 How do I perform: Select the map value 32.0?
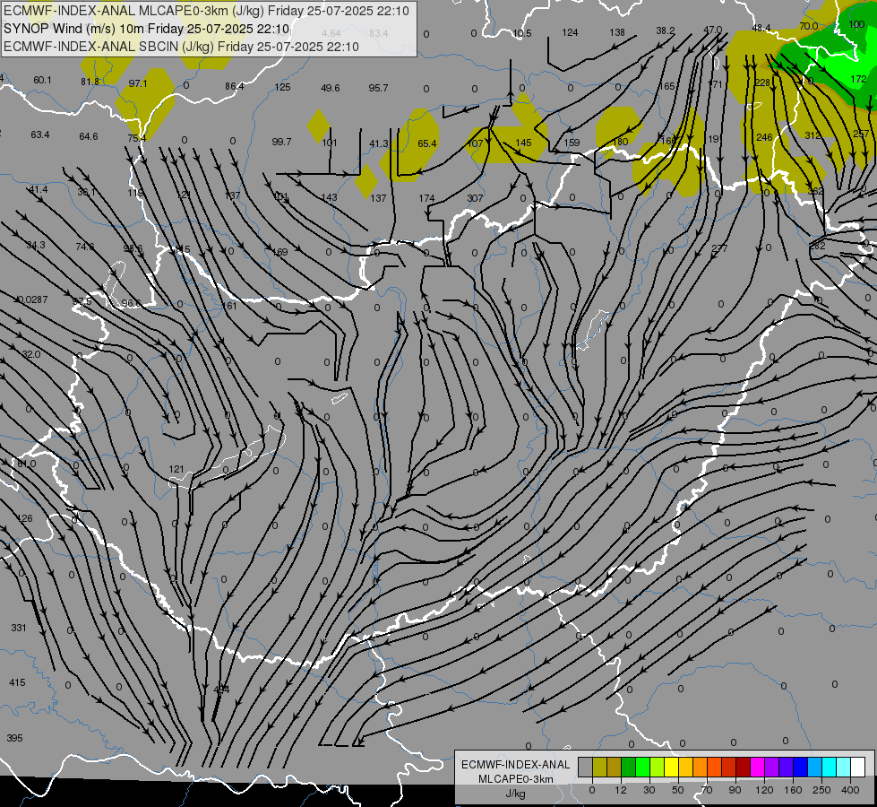(31, 354)
